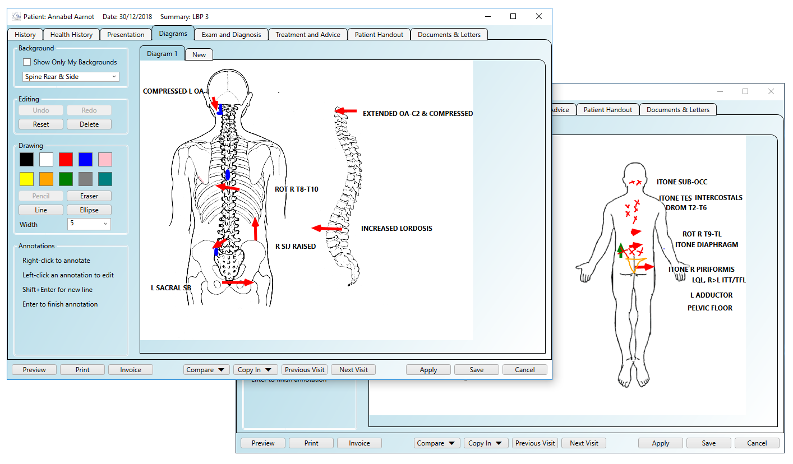The image size is (793, 464).
Task: Click Invoice in the back window
Action: tap(359, 443)
